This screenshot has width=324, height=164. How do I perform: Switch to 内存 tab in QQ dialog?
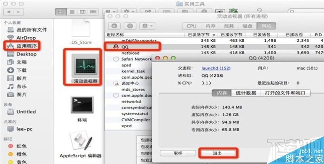[x=222, y=93]
